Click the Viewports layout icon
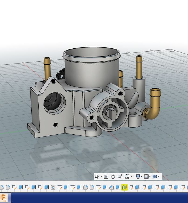The width and height of the screenshot is (188, 203). click(x=155, y=177)
